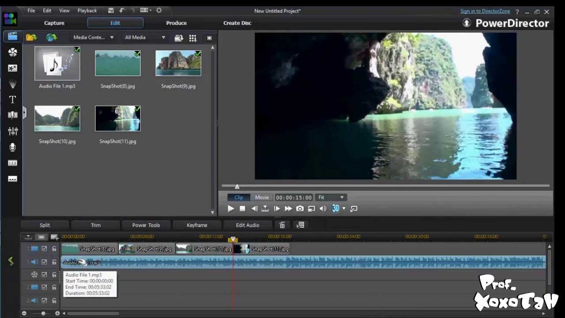Image resolution: width=565 pixels, height=318 pixels.
Task: Click the Import Media folder icon
Action: [31, 38]
